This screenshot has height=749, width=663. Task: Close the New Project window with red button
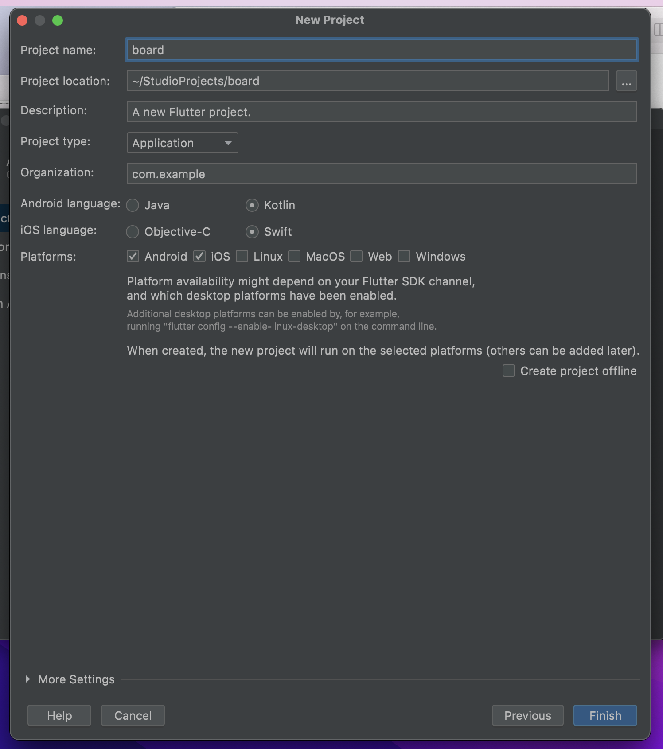(22, 20)
